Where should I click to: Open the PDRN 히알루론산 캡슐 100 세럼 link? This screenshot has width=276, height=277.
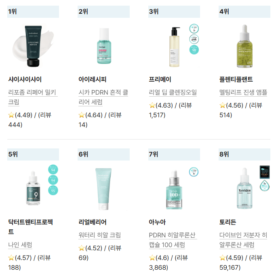point(173,240)
